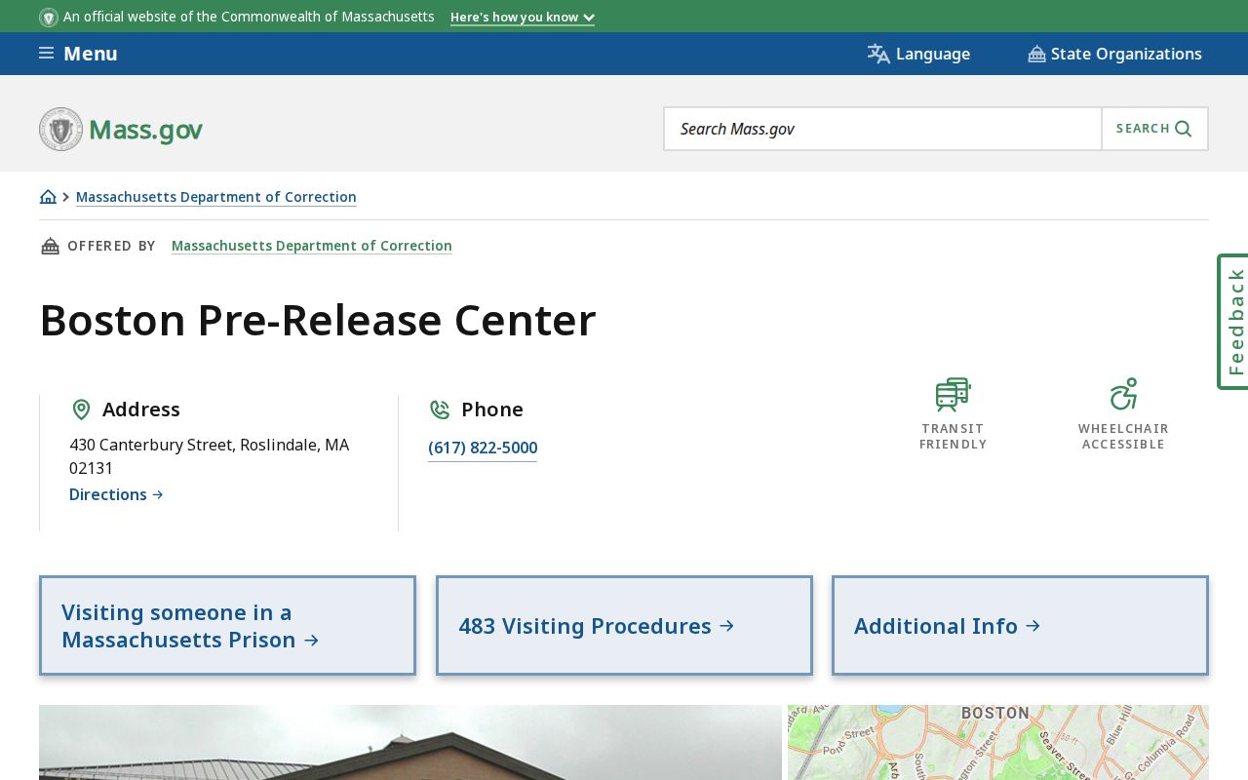1248x780 pixels.
Task: Click the Boston Pre-Release Center heading
Action: [x=318, y=320]
